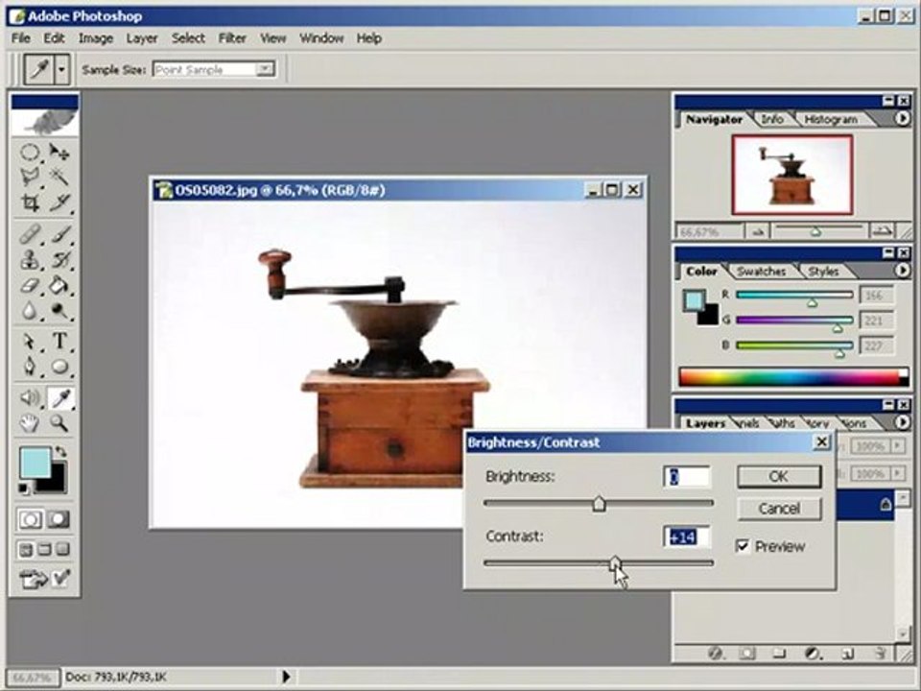This screenshot has width=921, height=691.
Task: Select the History Brush tool
Action: pyautogui.click(x=59, y=259)
